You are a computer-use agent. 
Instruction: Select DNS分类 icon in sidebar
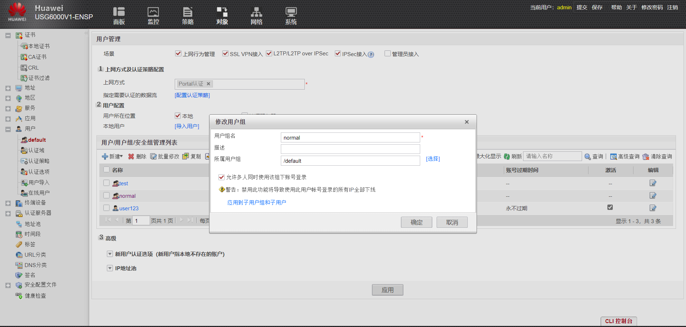coord(19,265)
